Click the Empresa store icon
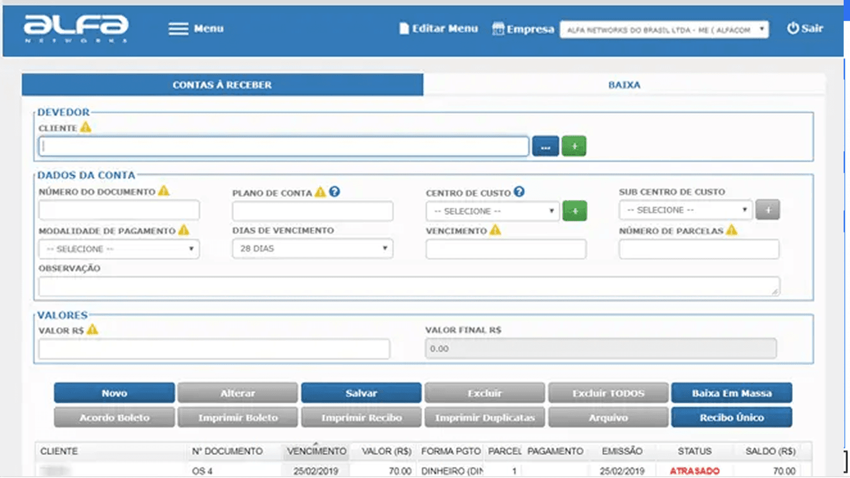The width and height of the screenshot is (850, 478). 498,28
